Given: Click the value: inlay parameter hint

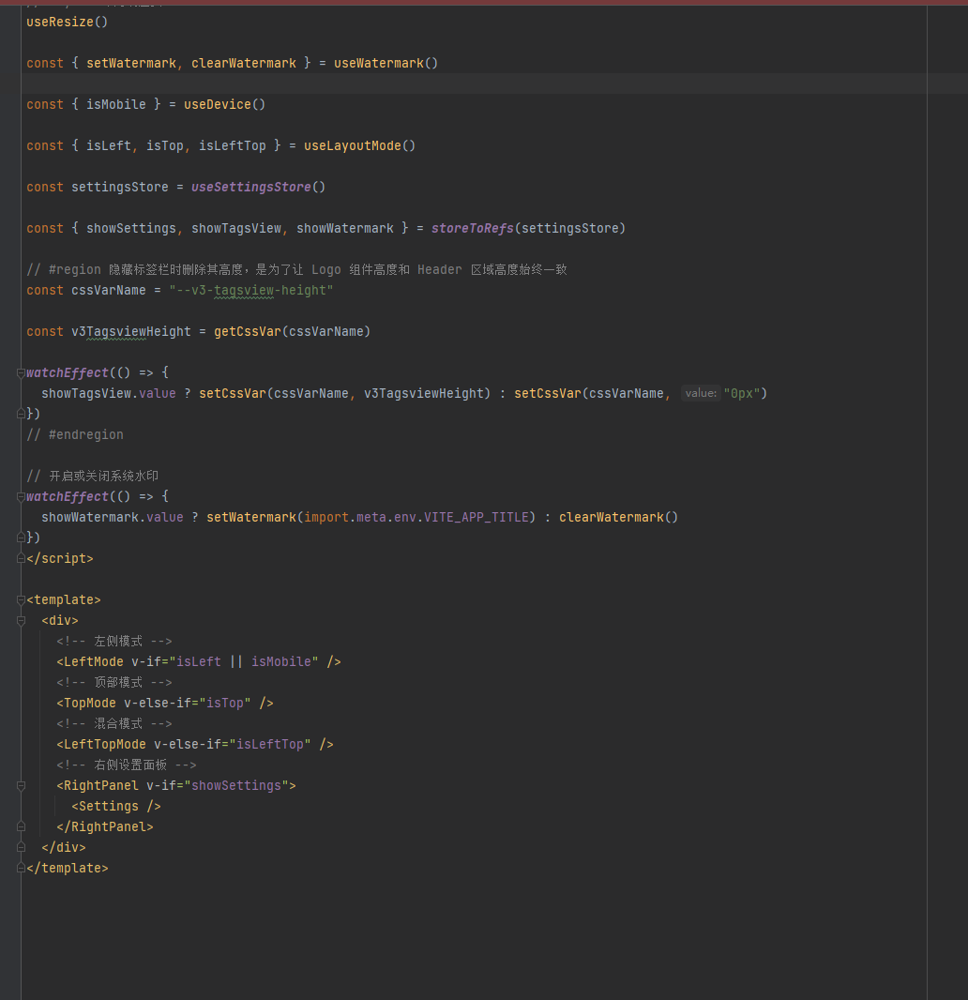Looking at the screenshot, I should (x=701, y=393).
